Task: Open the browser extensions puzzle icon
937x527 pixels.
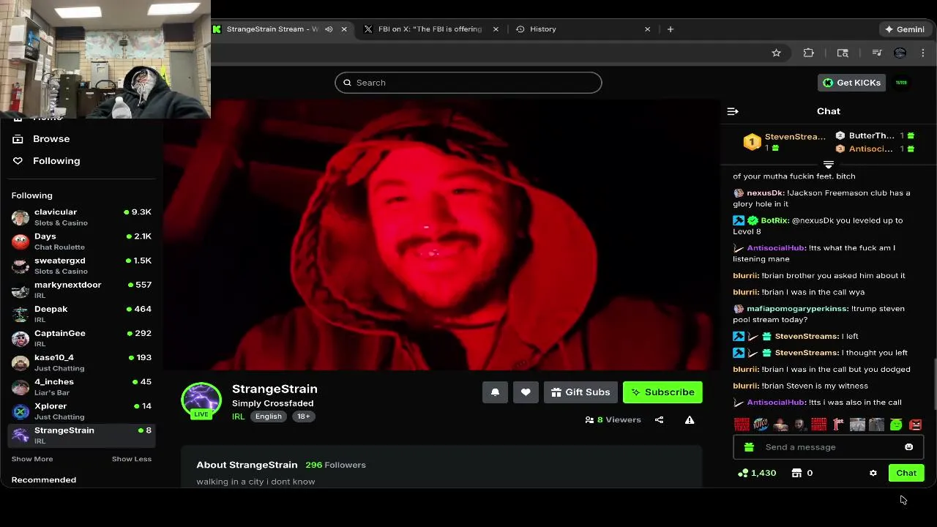Action: click(809, 53)
